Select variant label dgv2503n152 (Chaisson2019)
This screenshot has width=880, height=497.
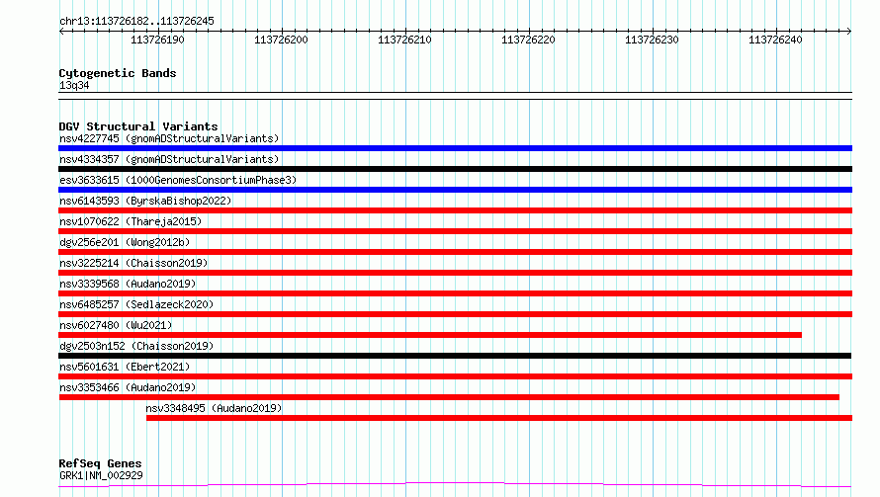(x=136, y=346)
